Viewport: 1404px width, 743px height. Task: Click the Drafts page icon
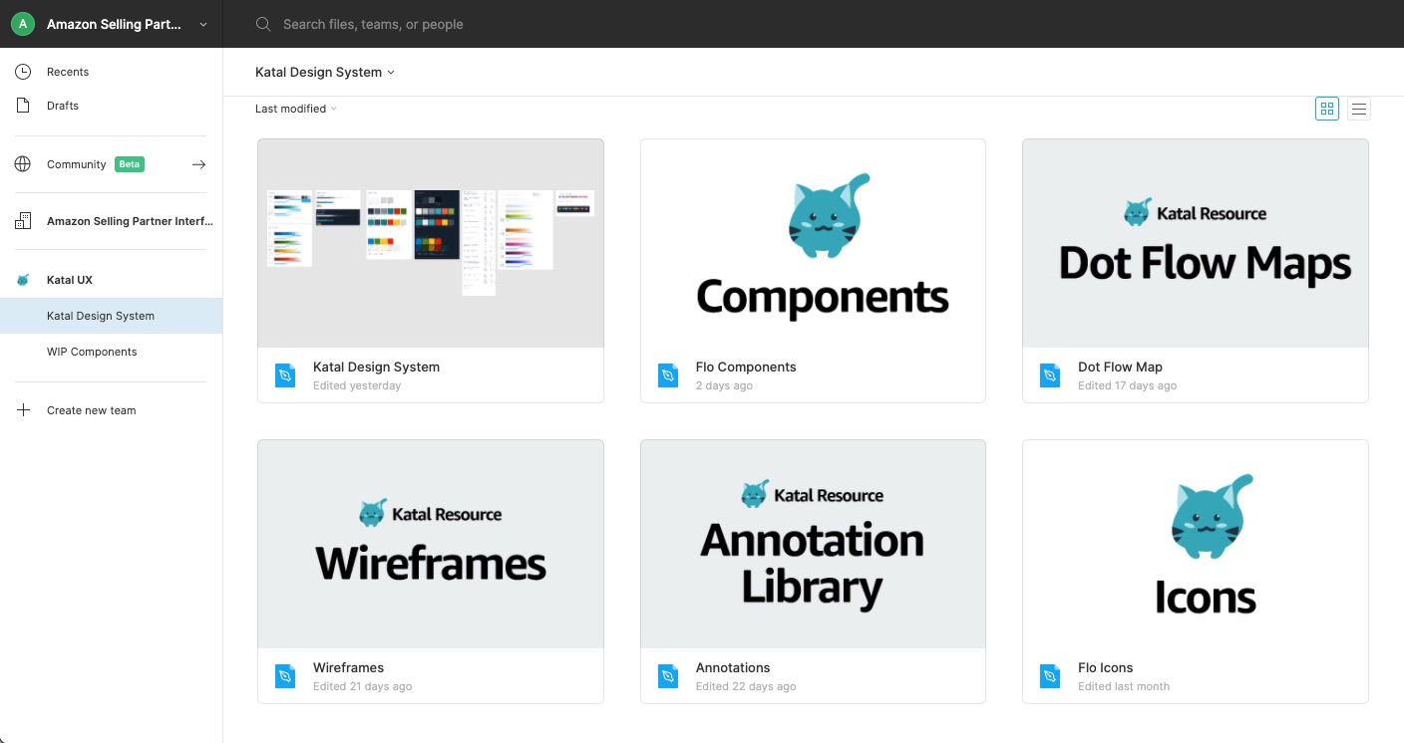(23, 106)
